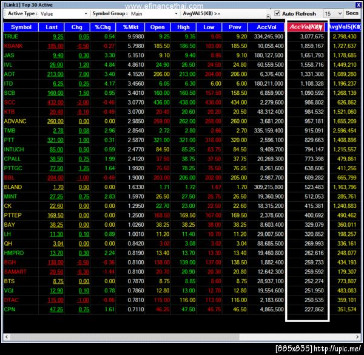
Task: Select the JAS symbol
Action: 9,55
